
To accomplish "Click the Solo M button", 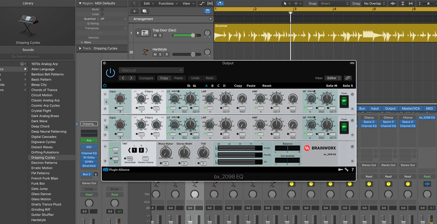I will (x=332, y=86).
